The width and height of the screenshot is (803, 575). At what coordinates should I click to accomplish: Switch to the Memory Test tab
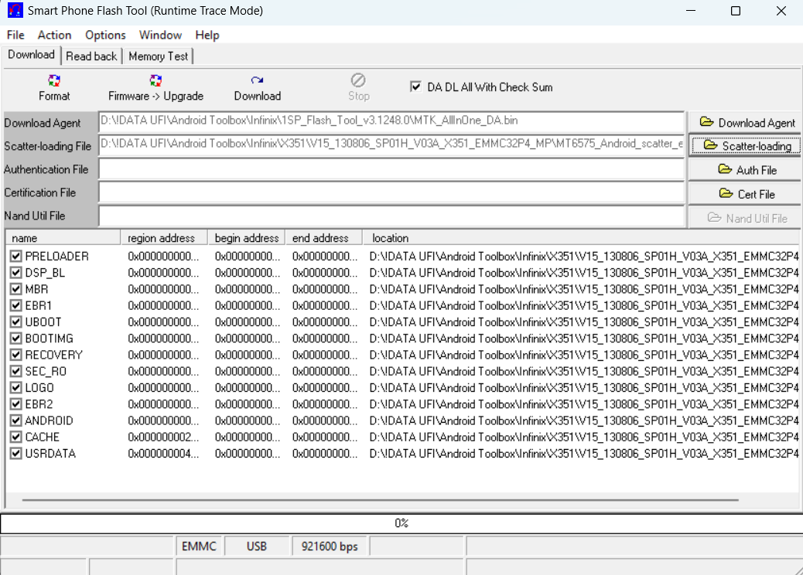point(158,56)
